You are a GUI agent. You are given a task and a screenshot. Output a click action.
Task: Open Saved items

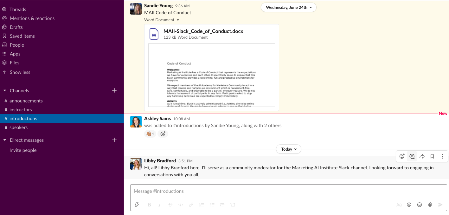(x=22, y=36)
